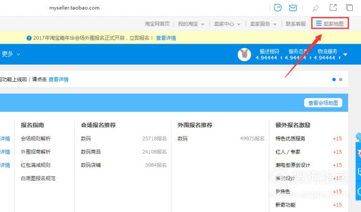Open 潮电街原创设计 incentive
The width and height of the screenshot is (361, 212).
pyautogui.click(x=293, y=165)
